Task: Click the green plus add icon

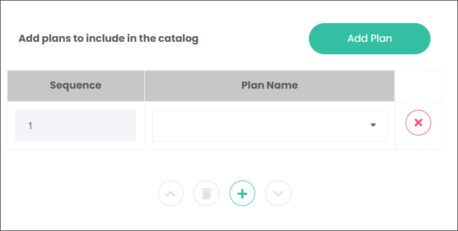Action: coord(243,194)
